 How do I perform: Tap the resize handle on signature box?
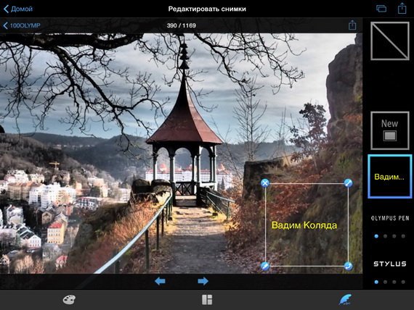[x=348, y=183]
